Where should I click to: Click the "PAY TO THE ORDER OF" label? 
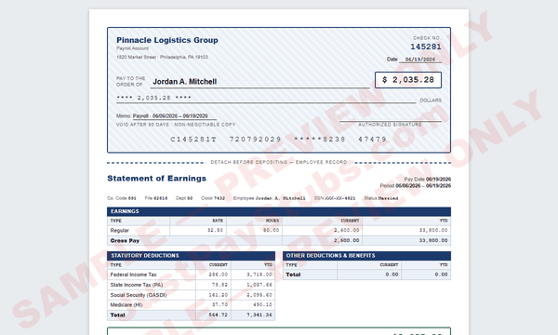click(x=130, y=81)
